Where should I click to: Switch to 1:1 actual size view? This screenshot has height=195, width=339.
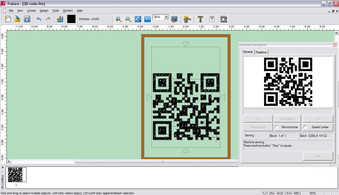click(x=147, y=19)
